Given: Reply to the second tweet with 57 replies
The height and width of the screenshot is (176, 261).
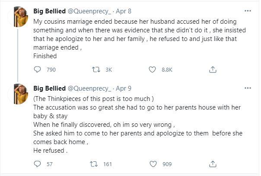Looking at the screenshot, I should tap(37, 164).
